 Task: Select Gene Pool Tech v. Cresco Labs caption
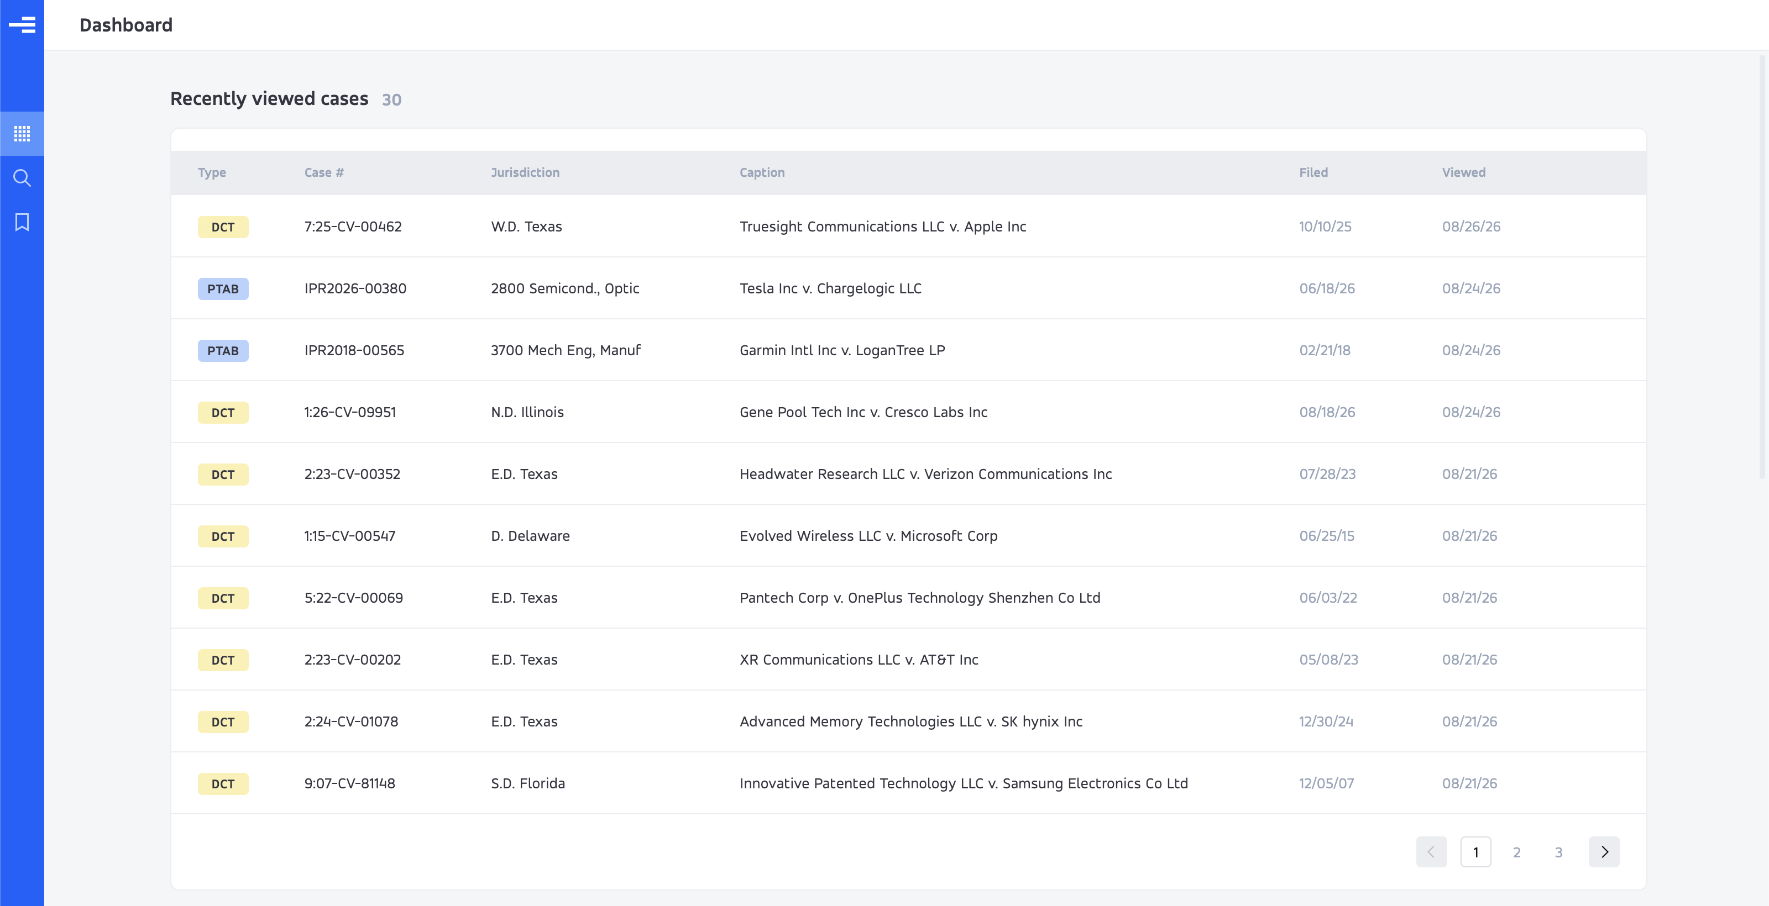click(x=864, y=412)
